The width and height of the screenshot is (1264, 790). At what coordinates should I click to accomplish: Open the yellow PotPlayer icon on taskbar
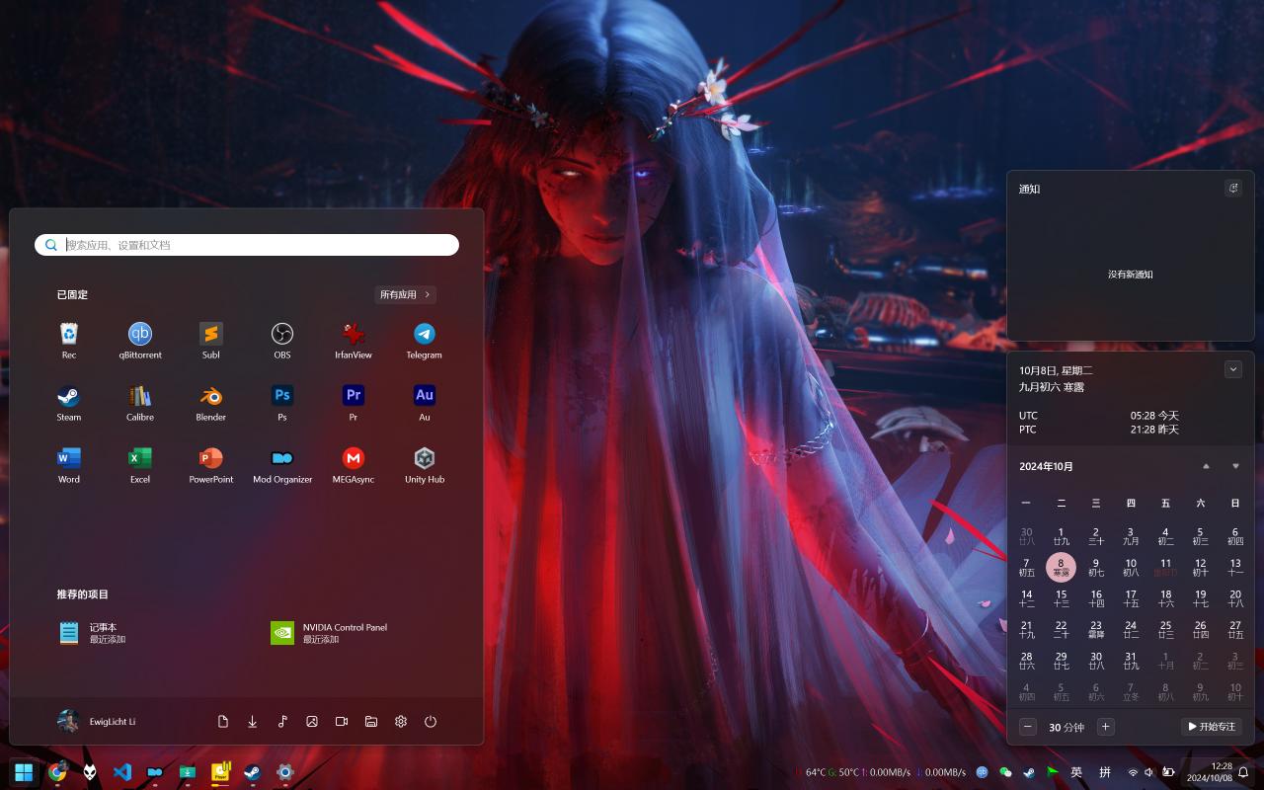pos(220,772)
